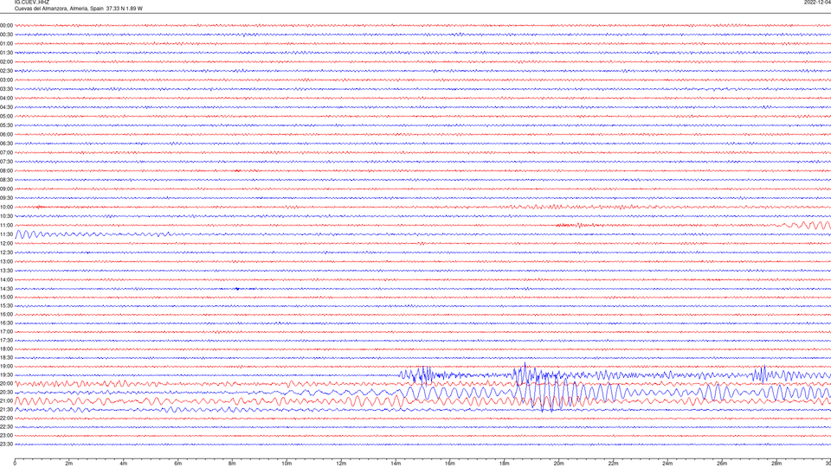Click the '6m' minute axis label

coord(178,464)
